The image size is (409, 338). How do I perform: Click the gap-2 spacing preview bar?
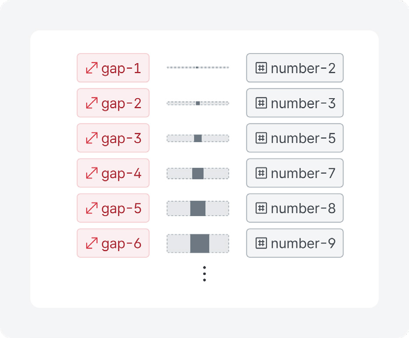tap(198, 103)
